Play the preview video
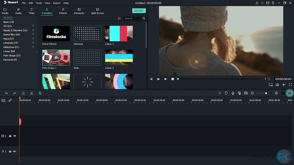 tap(166, 79)
